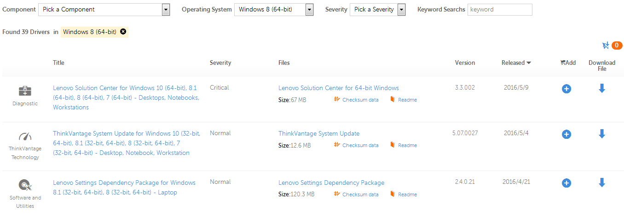Image resolution: width=624 pixels, height=217 pixels.
Task: Open the download cart icon
Action: point(606,46)
